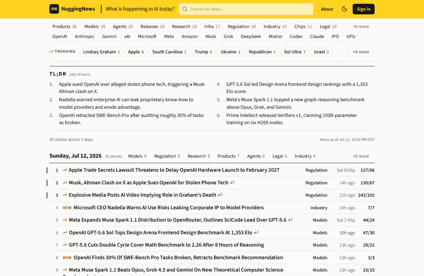424x276 pixels.
Task: Select the Republican trending chip
Action: (262, 52)
